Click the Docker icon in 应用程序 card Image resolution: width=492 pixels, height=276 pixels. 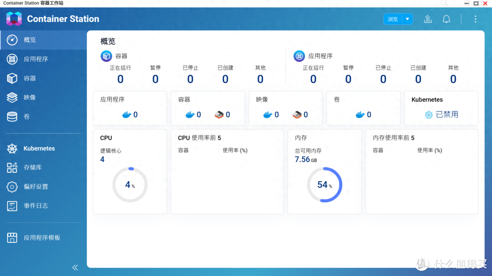(127, 114)
